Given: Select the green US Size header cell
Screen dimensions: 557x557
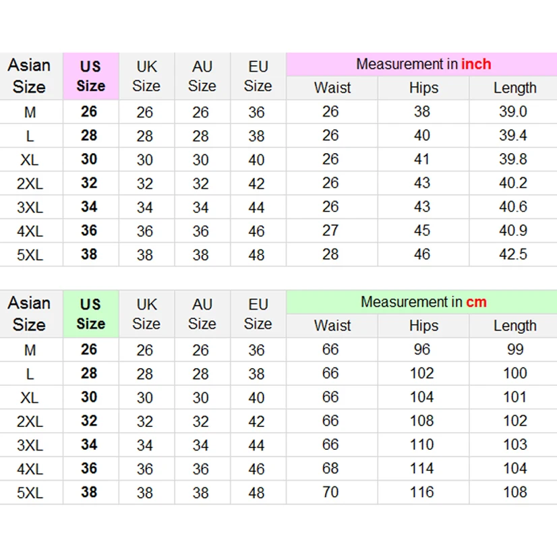Looking at the screenshot, I should 90,314.
